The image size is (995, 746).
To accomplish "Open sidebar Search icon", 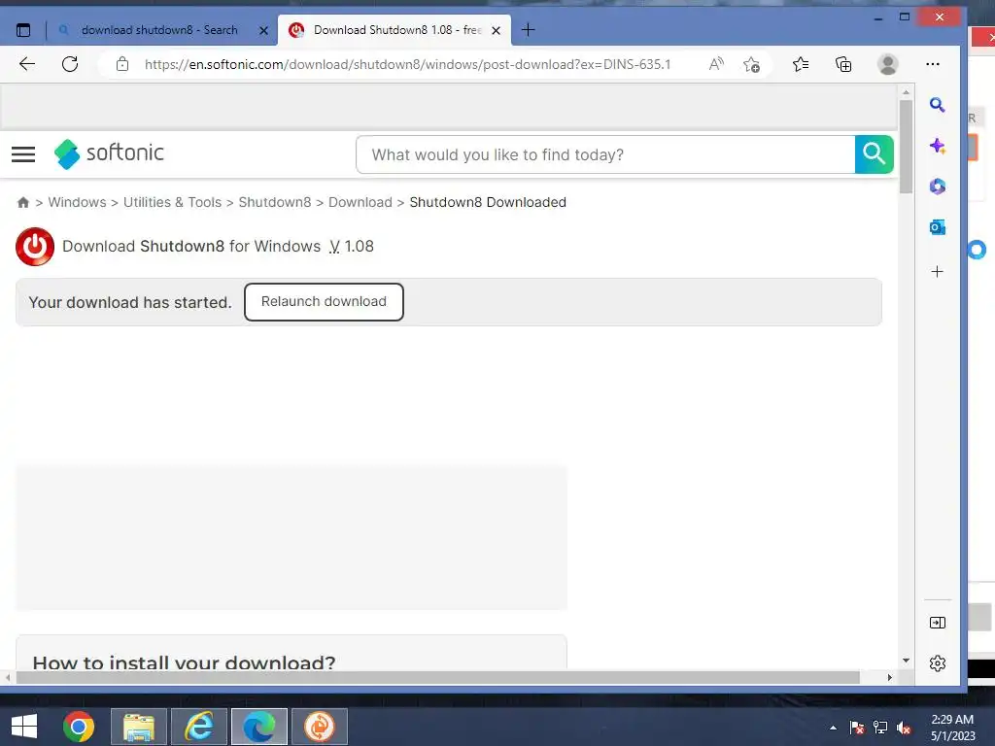I will point(938,105).
